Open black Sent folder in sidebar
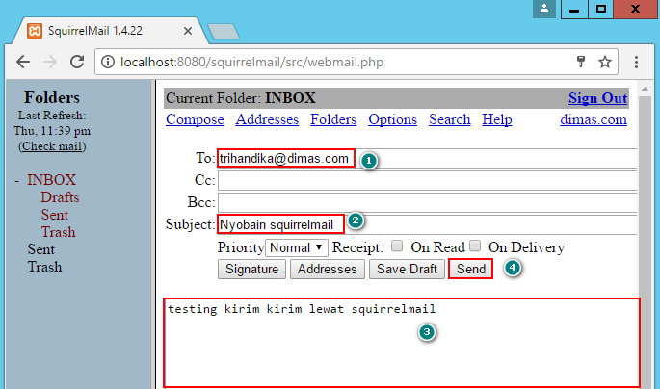660x389 pixels. pyautogui.click(x=40, y=249)
